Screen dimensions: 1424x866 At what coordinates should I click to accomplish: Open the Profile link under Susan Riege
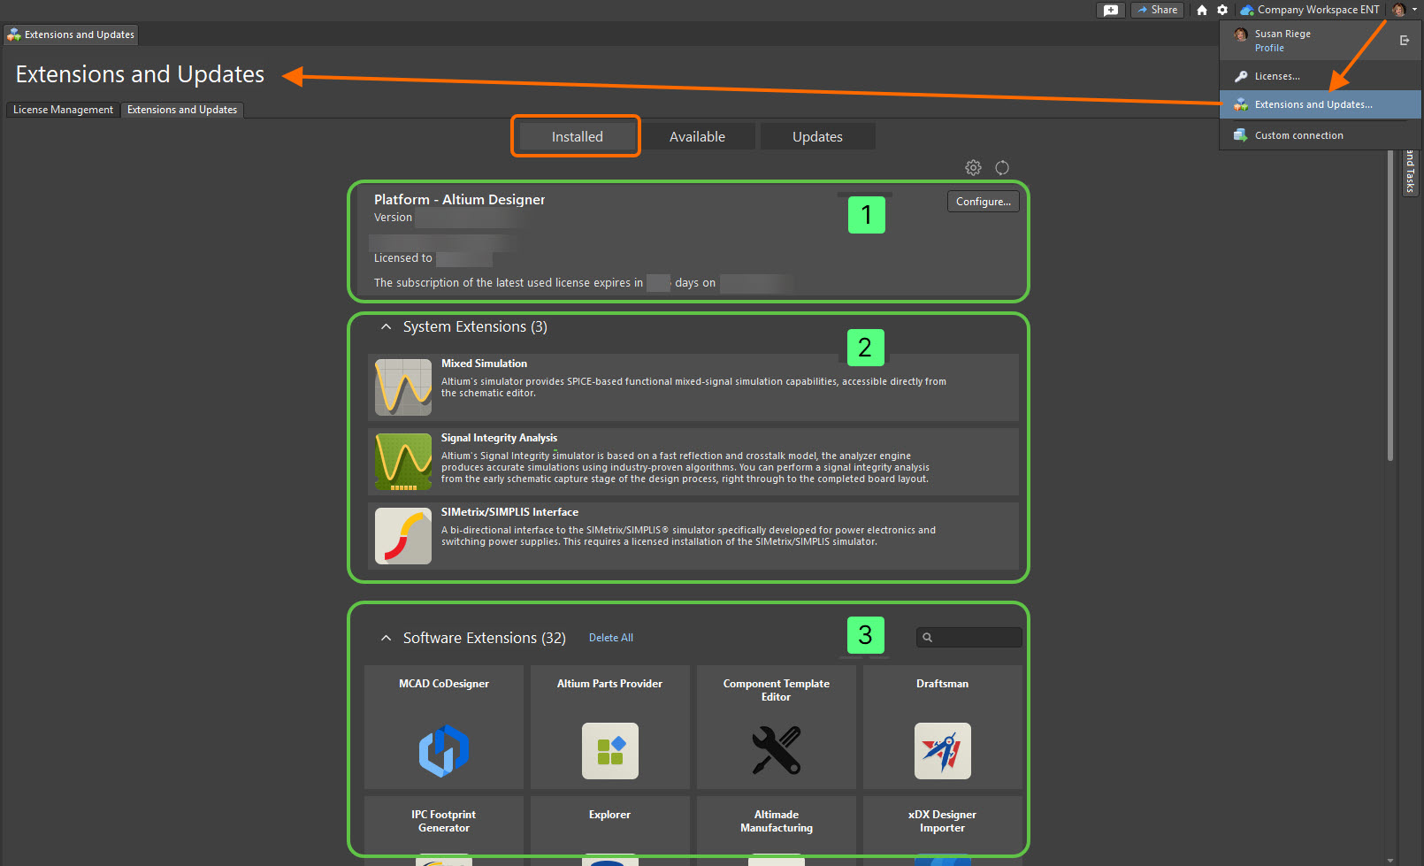click(1269, 48)
